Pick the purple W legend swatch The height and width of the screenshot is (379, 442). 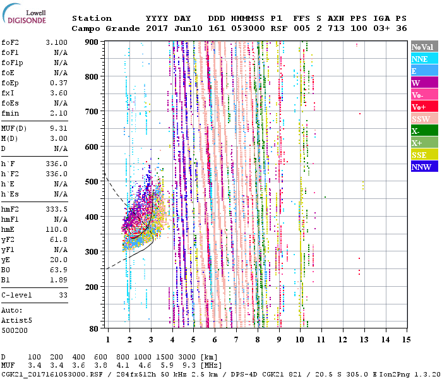(x=424, y=83)
